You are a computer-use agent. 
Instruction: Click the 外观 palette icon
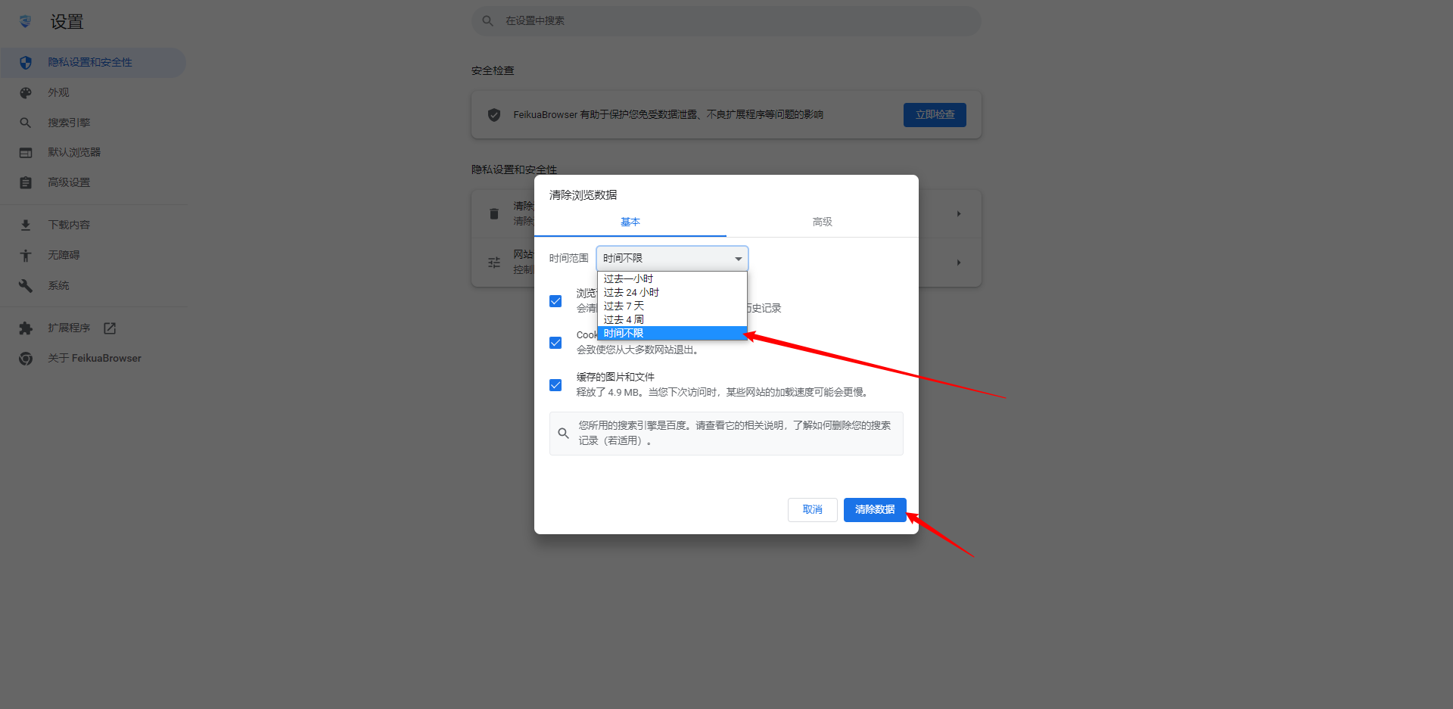pyautogui.click(x=26, y=93)
